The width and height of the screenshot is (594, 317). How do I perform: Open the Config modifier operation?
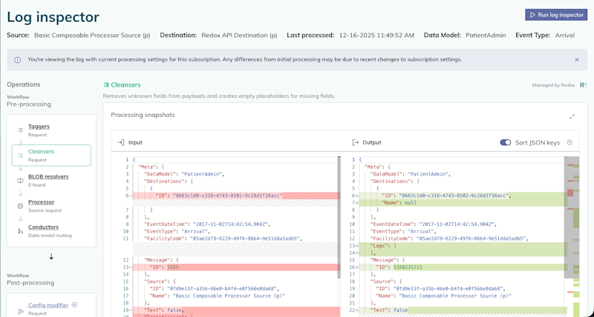pyautogui.click(x=48, y=305)
